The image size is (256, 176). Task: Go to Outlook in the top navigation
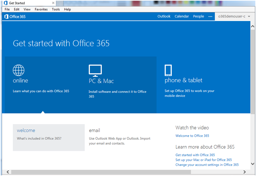164,16
